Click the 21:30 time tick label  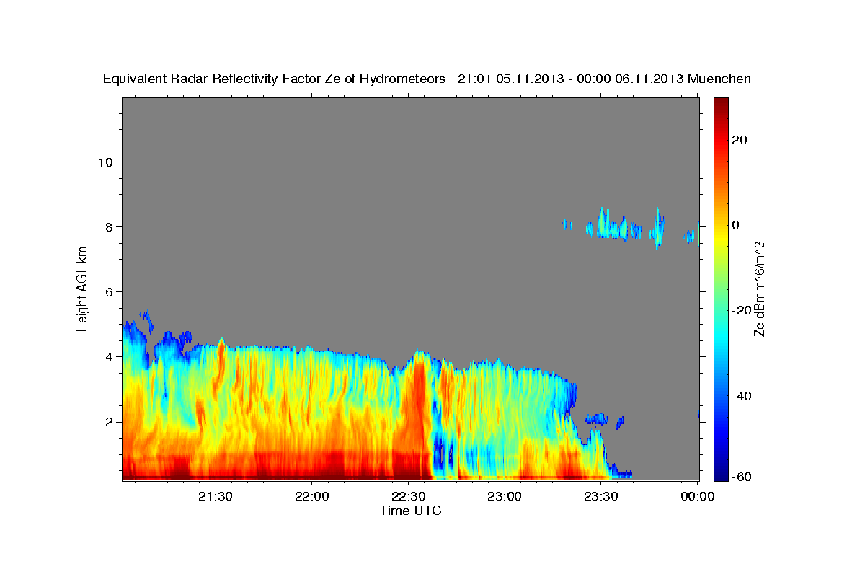pyautogui.click(x=215, y=496)
